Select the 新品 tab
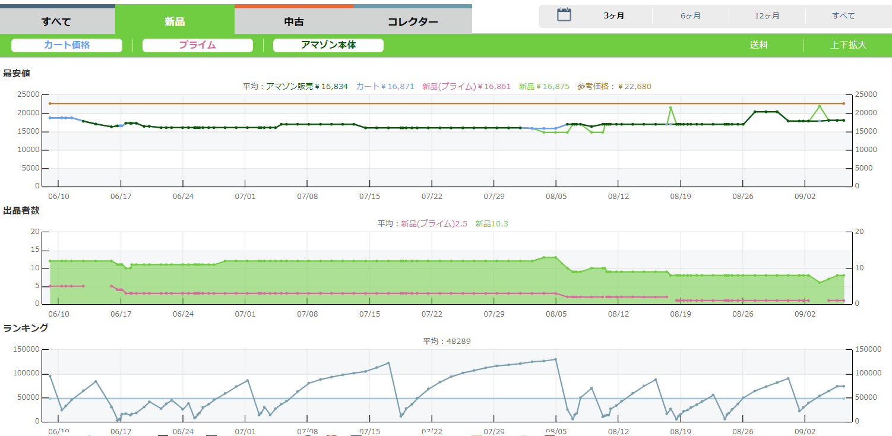Image resolution: width=892 pixels, height=436 pixels. 175,22
